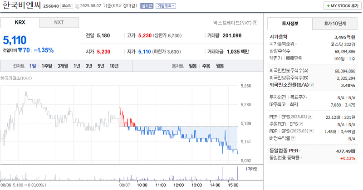Switch to the NXT tab
Image resolution: width=363 pixels, height=190 pixels.
59,23
